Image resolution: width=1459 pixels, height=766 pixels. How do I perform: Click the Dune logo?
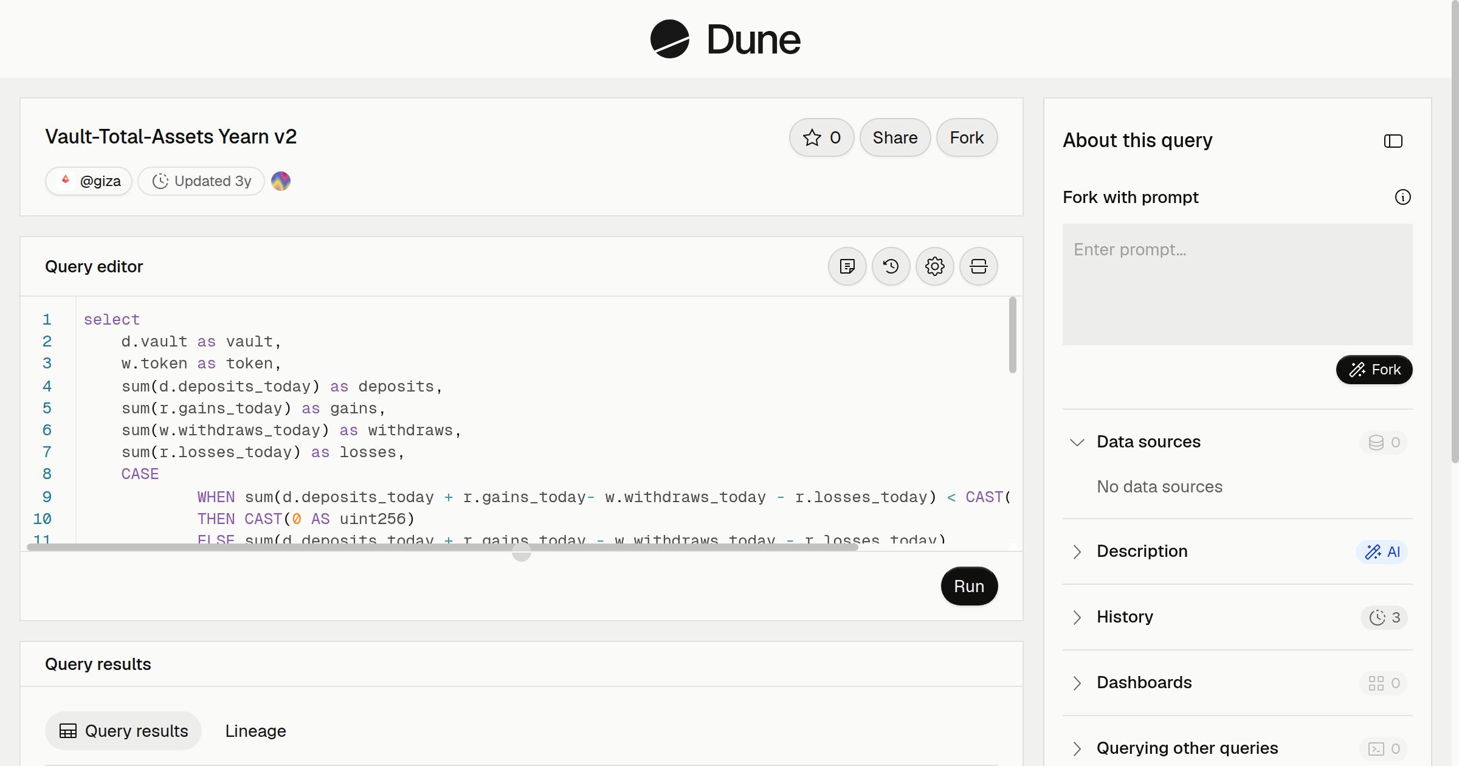[725, 39]
